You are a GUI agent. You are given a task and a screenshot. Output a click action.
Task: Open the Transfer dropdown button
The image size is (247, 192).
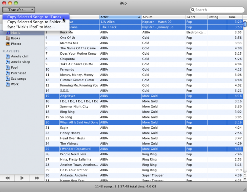click(x=19, y=10)
